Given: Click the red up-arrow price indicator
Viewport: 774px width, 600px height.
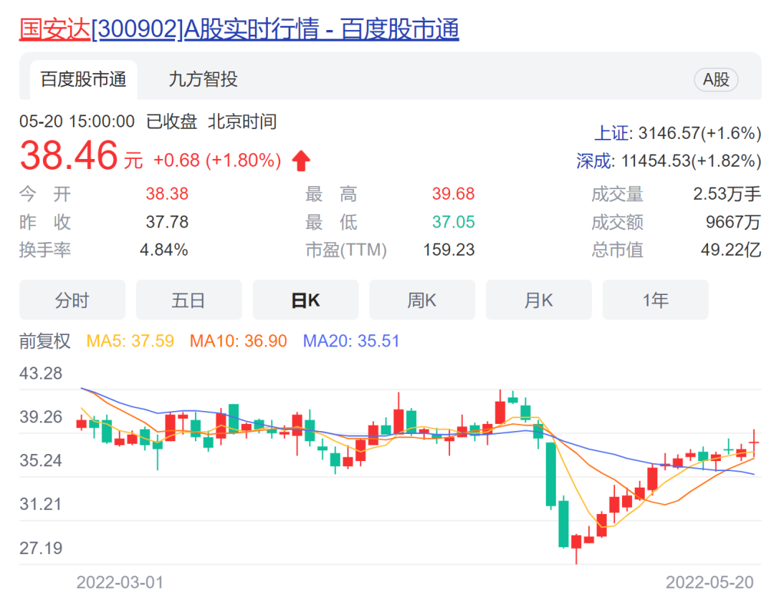Looking at the screenshot, I should (x=301, y=161).
